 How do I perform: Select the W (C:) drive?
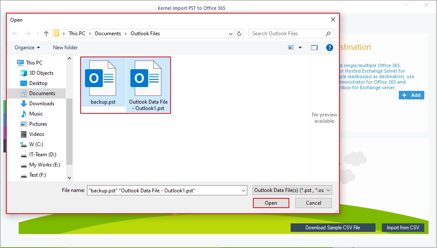[x=32, y=144]
